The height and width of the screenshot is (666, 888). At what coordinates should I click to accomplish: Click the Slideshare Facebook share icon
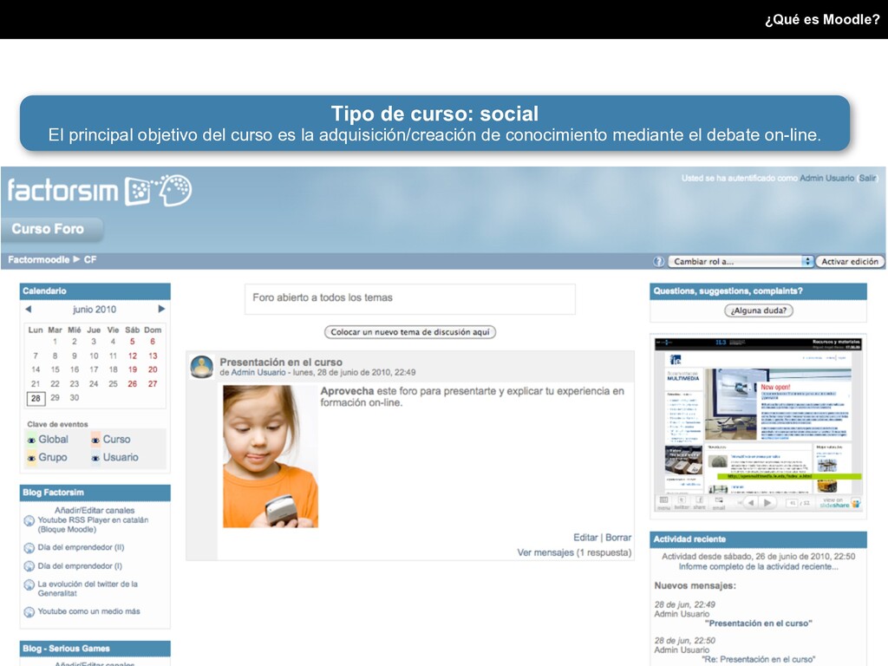click(700, 502)
